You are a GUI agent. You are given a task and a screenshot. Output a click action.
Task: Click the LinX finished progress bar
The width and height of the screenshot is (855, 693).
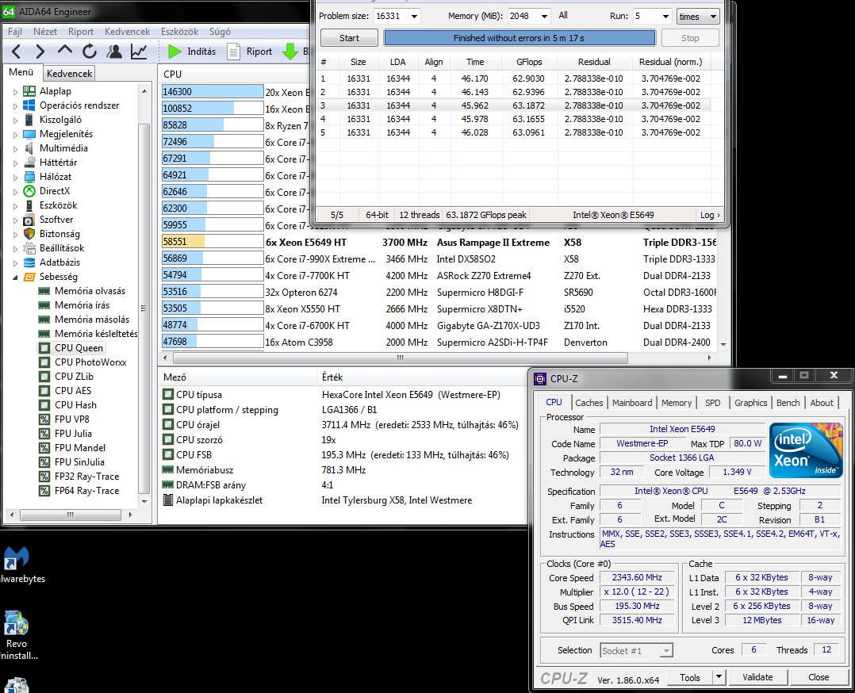[x=519, y=38]
